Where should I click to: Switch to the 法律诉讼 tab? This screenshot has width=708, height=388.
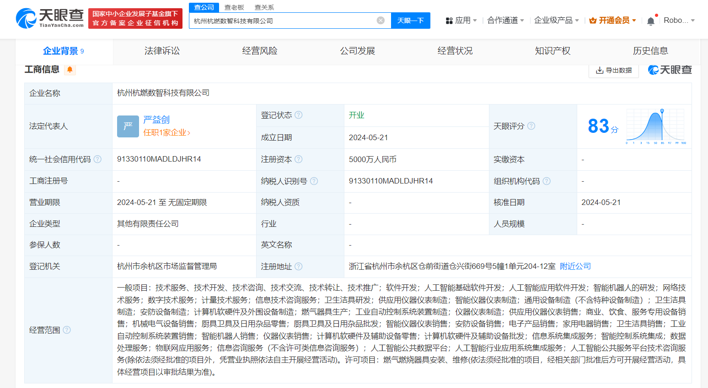(x=161, y=51)
